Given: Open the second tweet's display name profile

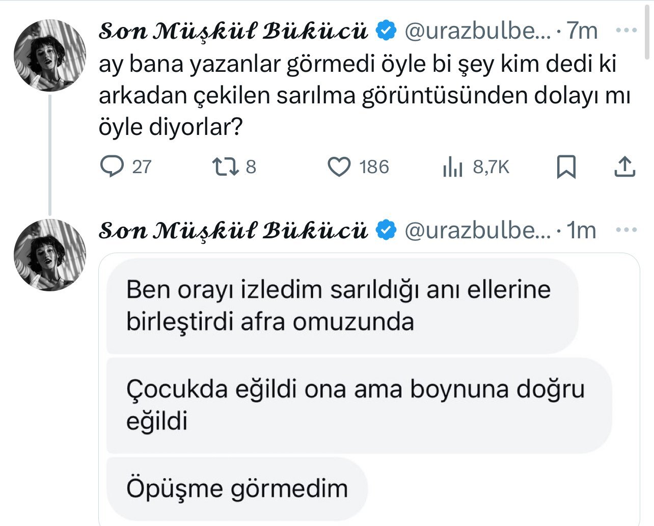Looking at the screenshot, I should (x=233, y=231).
